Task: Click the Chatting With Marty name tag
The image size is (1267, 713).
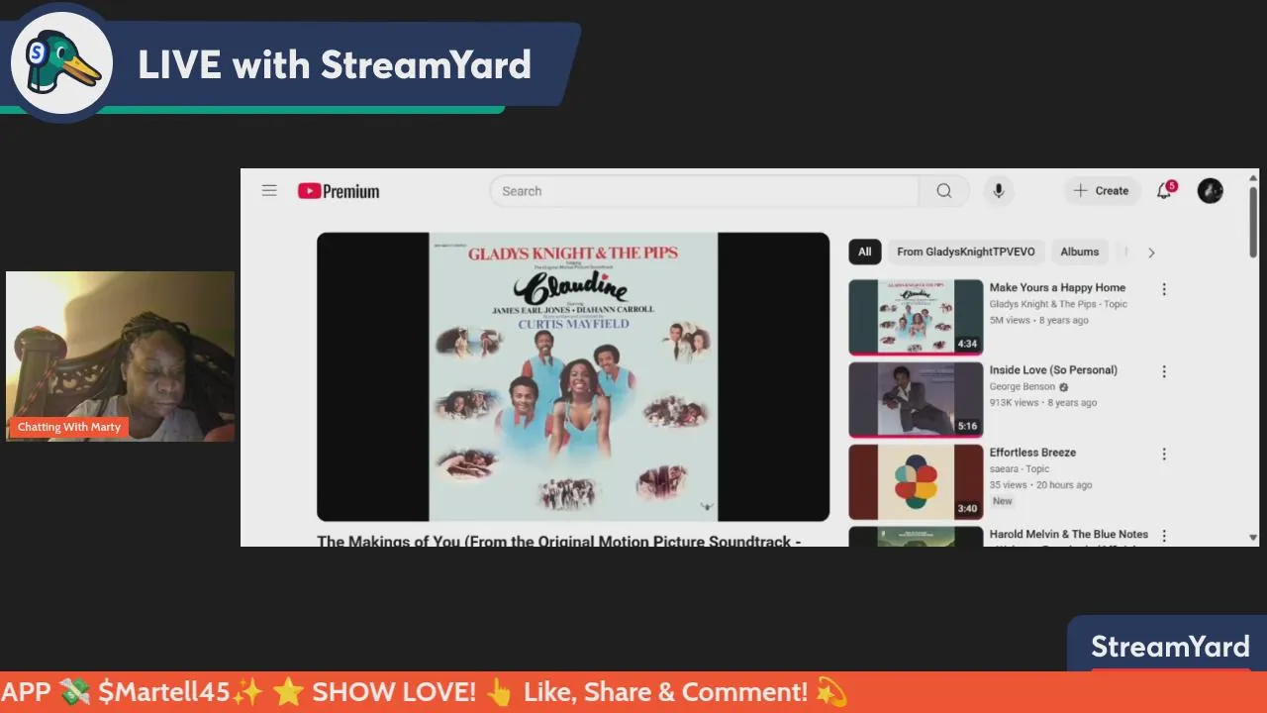Action: coord(69,427)
